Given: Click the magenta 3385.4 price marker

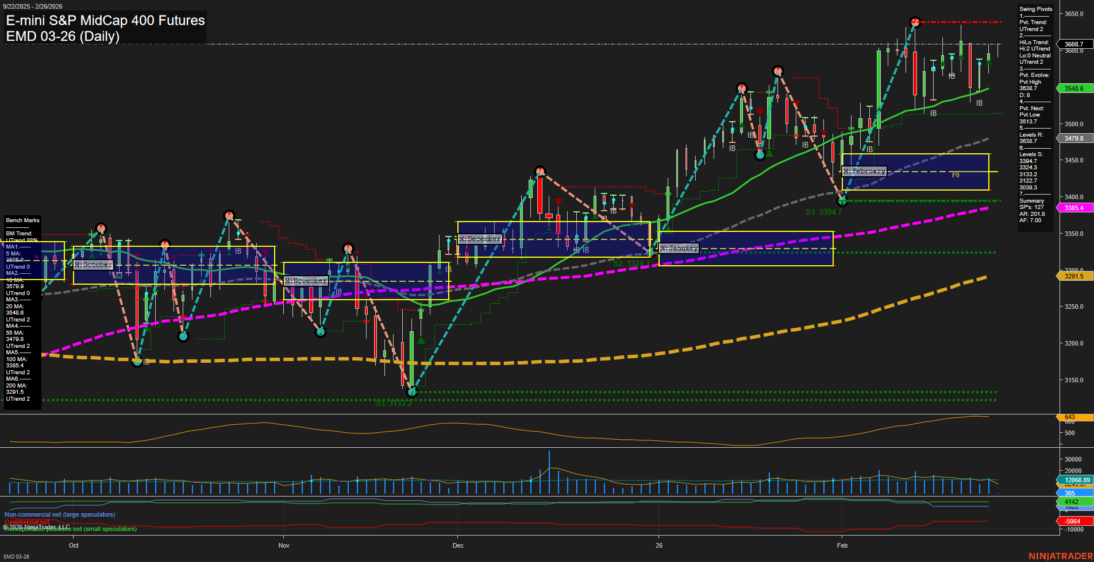Looking at the screenshot, I should tap(1075, 207).
